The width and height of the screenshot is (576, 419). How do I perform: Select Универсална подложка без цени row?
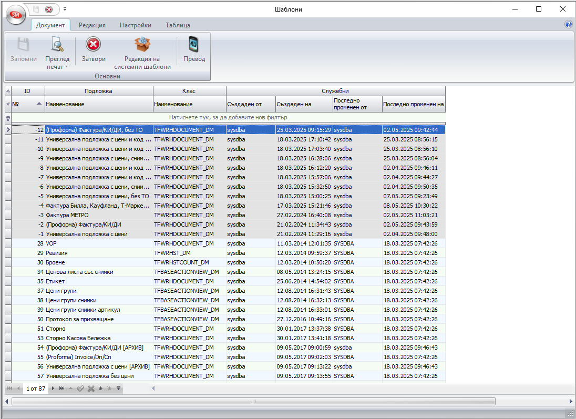click(228, 376)
